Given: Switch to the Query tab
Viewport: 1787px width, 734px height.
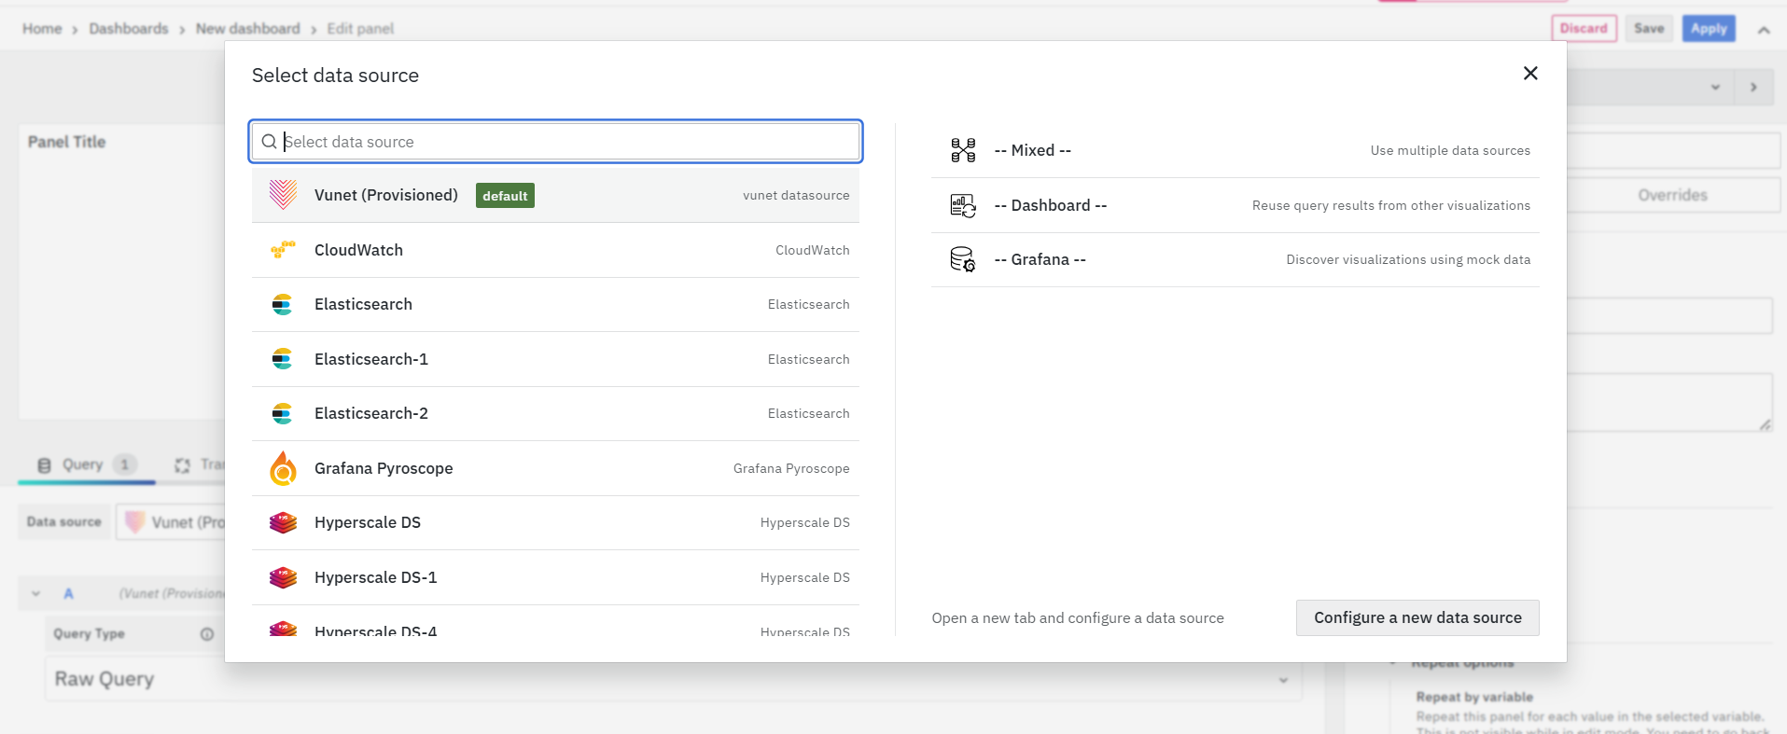Looking at the screenshot, I should coord(83,464).
